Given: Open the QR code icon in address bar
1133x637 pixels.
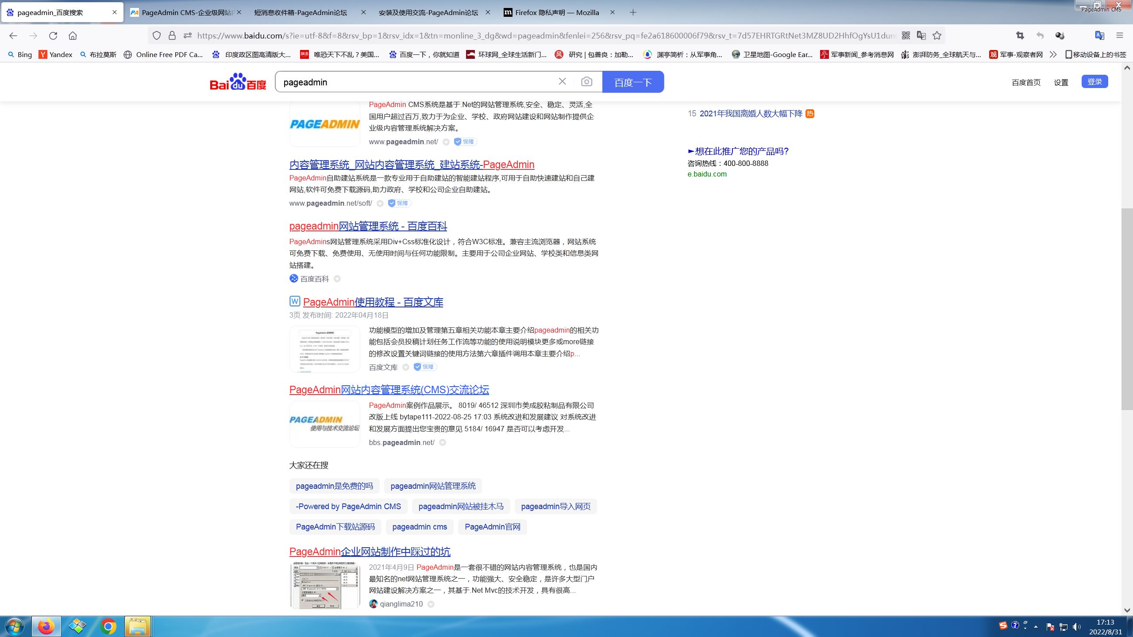Looking at the screenshot, I should (x=906, y=35).
